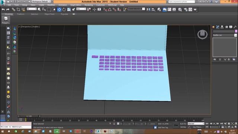This screenshot has width=238, height=134.
Task: Open the Display command panel tab
Action: 231,27
